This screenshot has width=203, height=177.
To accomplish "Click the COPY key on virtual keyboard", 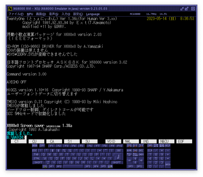I will 42,146.
